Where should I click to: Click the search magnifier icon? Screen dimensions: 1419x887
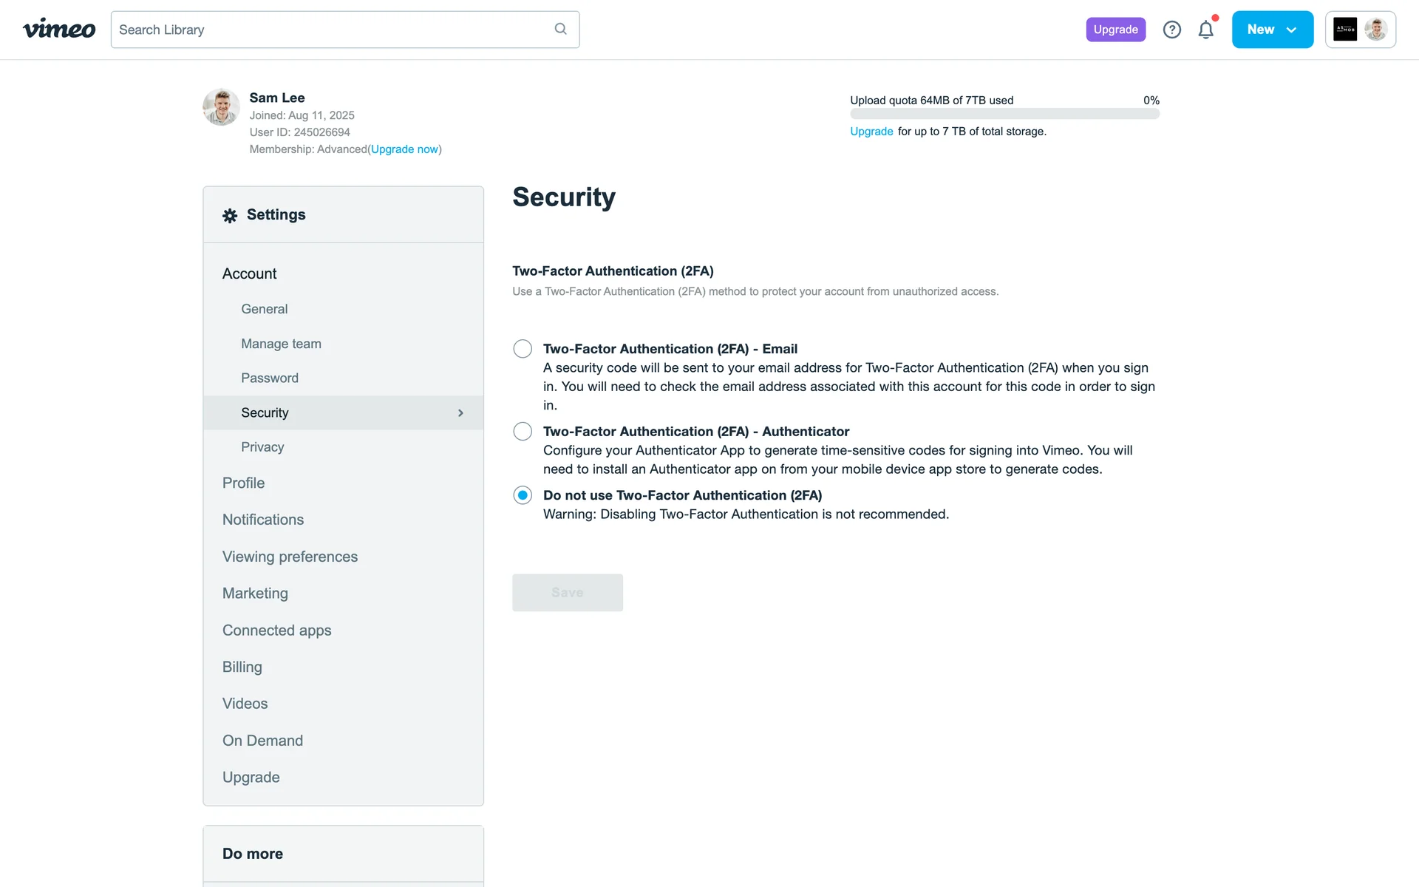560,29
